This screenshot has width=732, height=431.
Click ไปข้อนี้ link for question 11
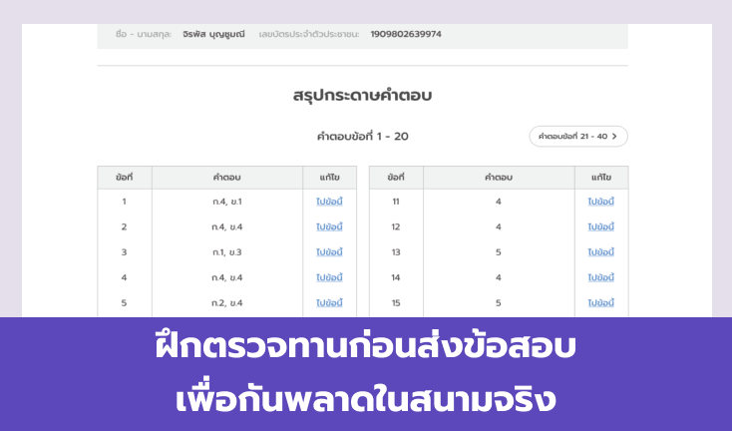[x=600, y=202]
